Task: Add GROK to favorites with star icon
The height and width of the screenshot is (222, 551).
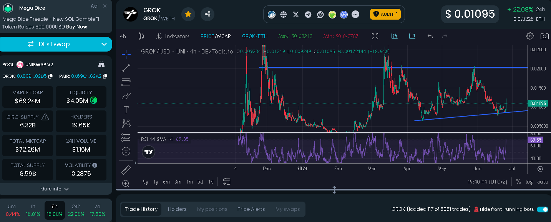Action: point(188,14)
